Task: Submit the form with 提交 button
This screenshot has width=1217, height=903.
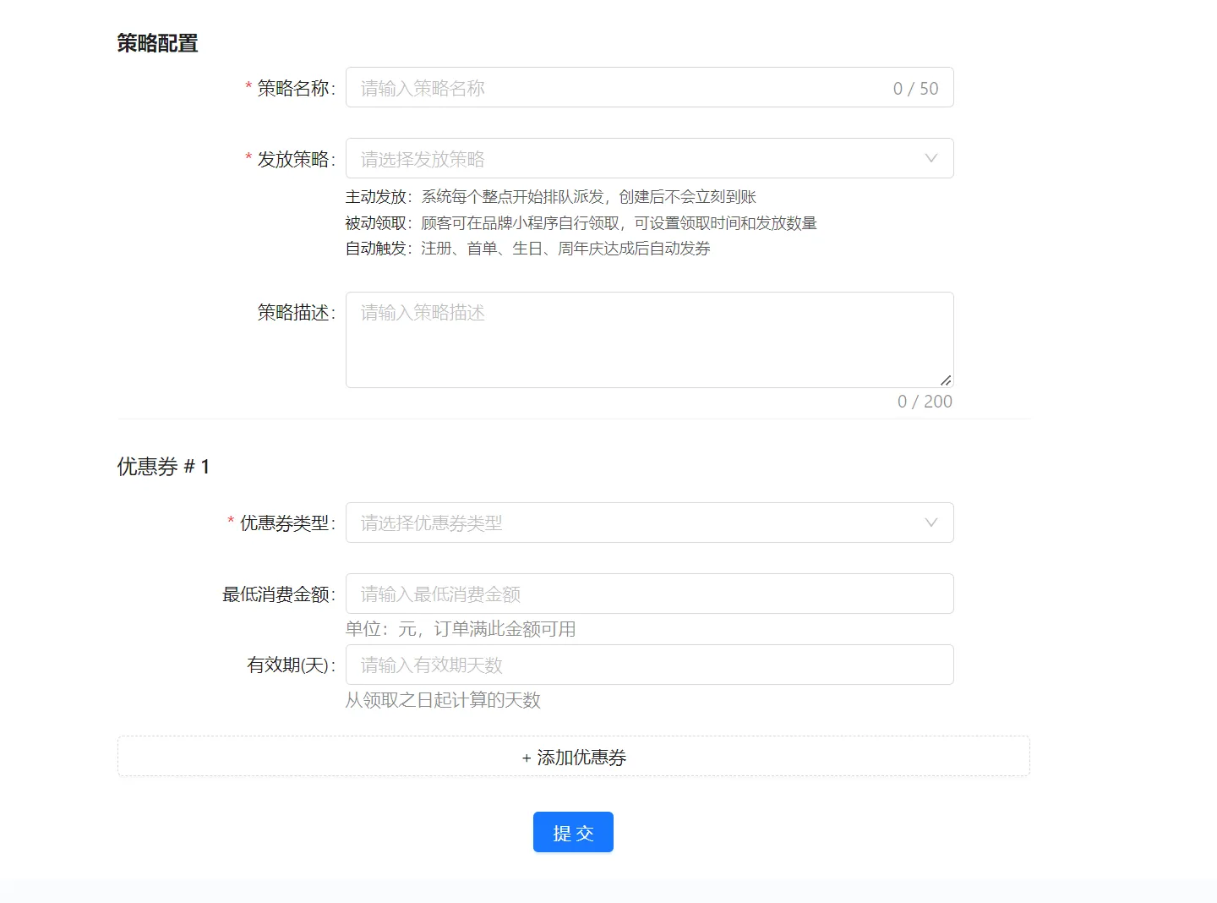Action: pyautogui.click(x=573, y=833)
